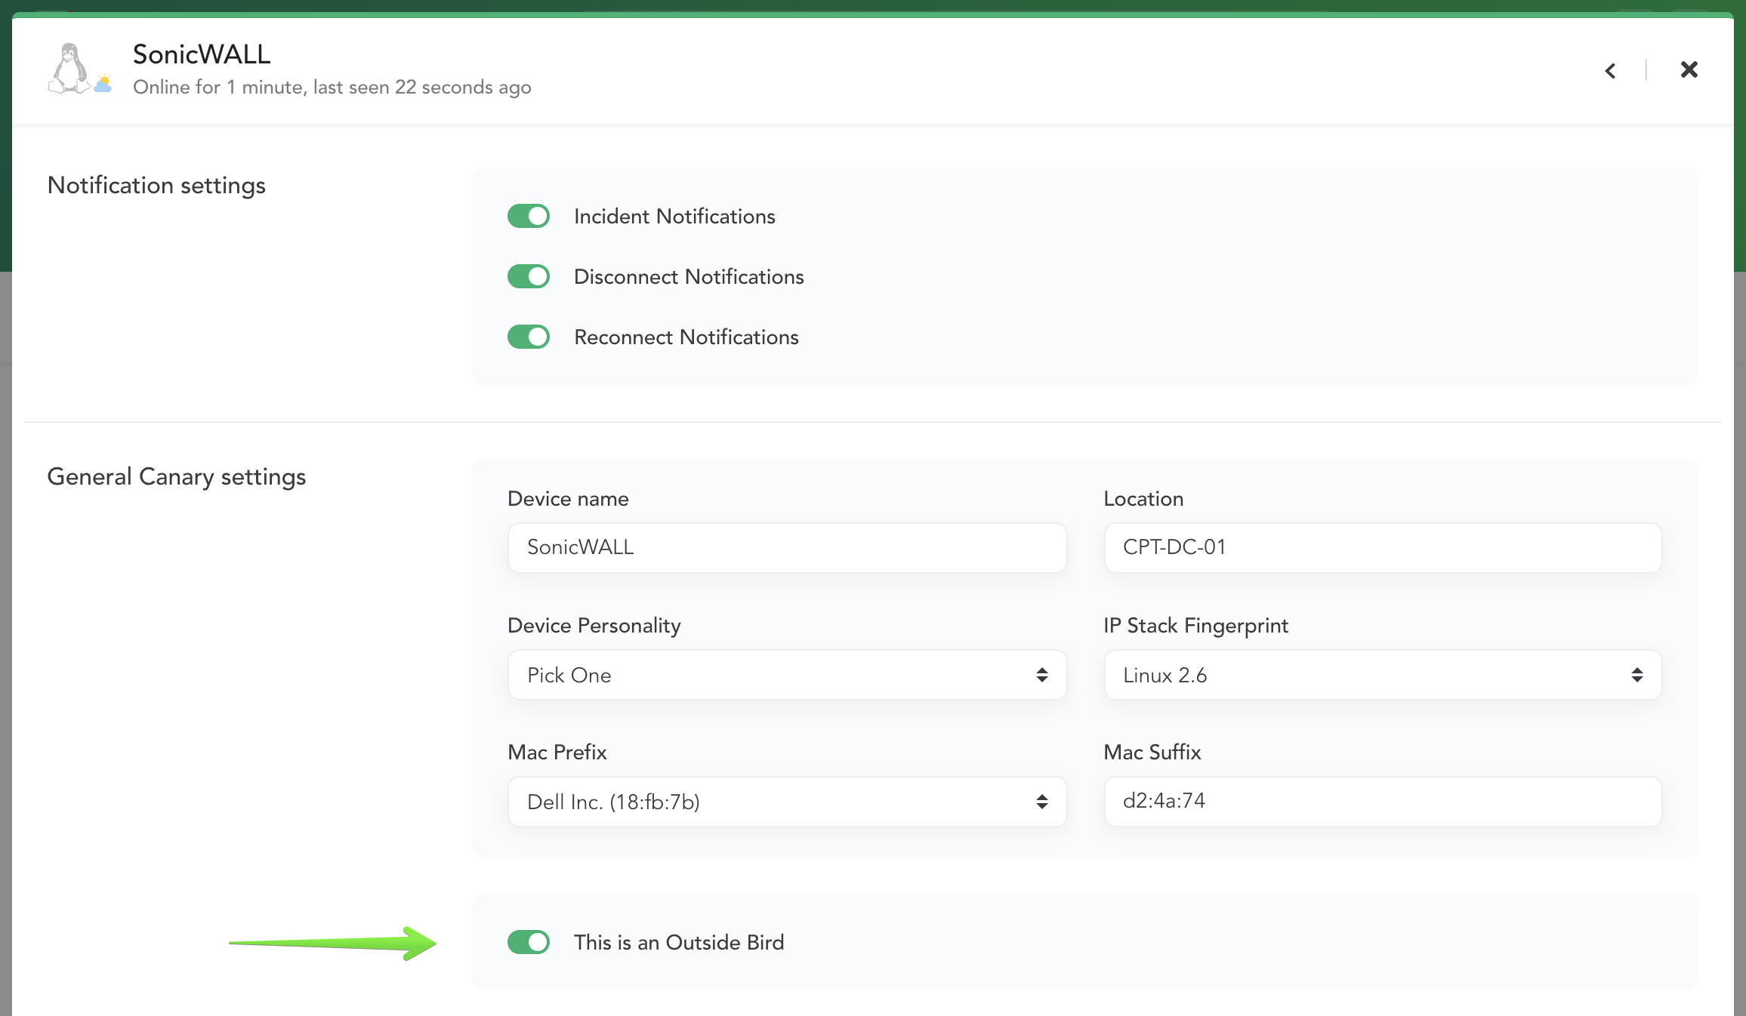This screenshot has width=1746, height=1016.
Task: Toggle the Outside Bird switch
Action: tap(529, 942)
